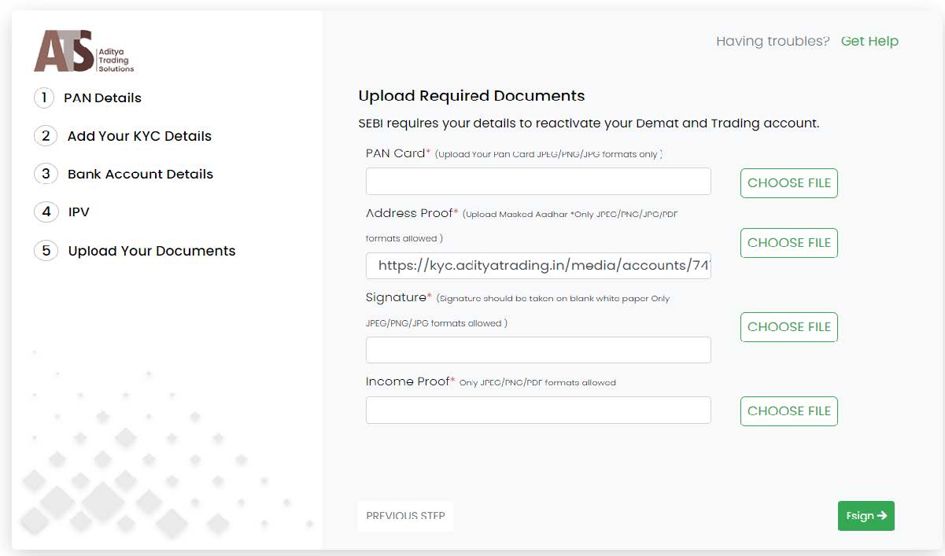Click the Having troubles? text
This screenshot has width=945, height=556.
click(773, 41)
